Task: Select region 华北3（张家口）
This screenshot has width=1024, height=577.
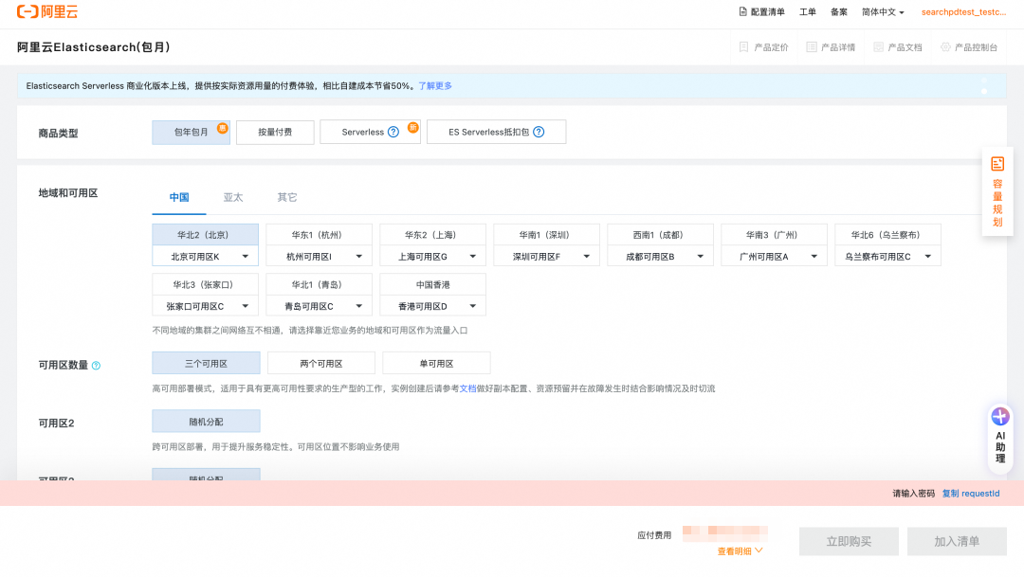Action: (x=205, y=284)
